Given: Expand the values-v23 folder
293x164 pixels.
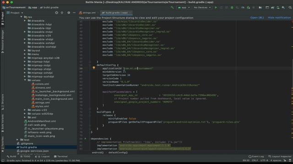Looking at the screenshot, I should (x=25, y=110).
